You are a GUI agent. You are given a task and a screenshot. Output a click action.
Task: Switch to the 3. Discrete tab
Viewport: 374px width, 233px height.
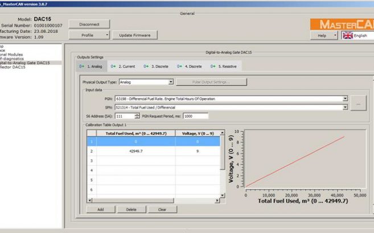(156, 66)
